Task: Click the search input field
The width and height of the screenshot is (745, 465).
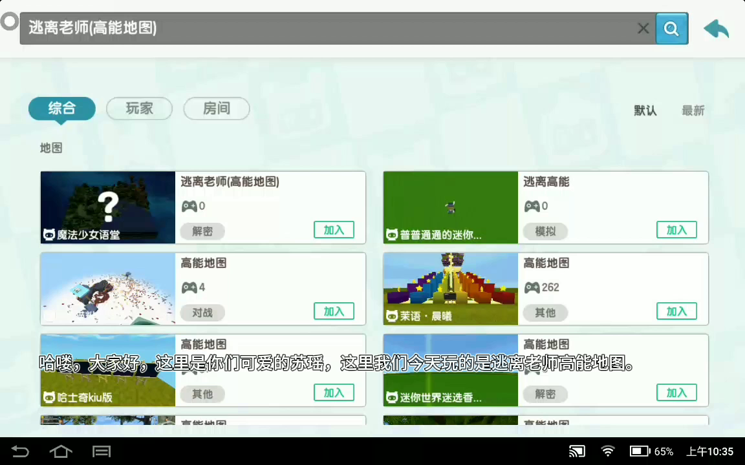Action: (323, 28)
